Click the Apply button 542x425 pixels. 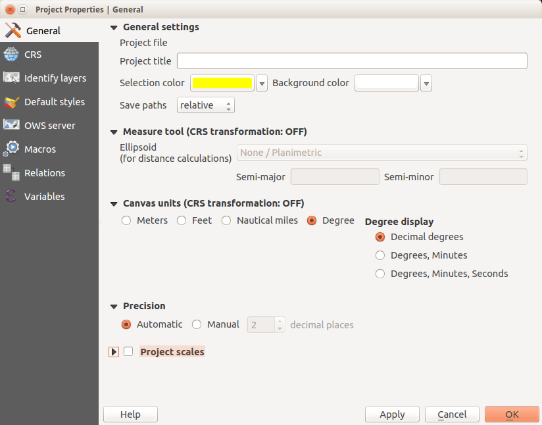coord(392,414)
